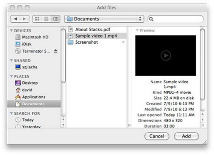Go back with the left arrow button
Image resolution: width=214 pixels, height=155 pixels.
click(x=15, y=19)
